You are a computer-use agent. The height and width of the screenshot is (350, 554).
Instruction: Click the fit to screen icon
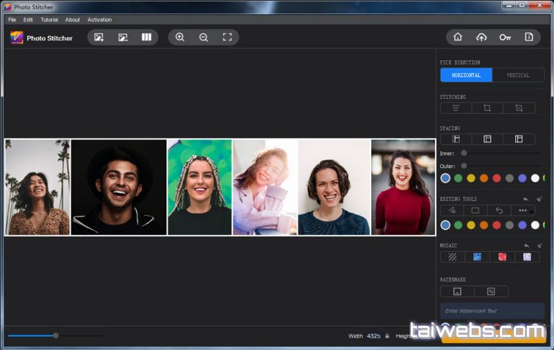click(227, 37)
